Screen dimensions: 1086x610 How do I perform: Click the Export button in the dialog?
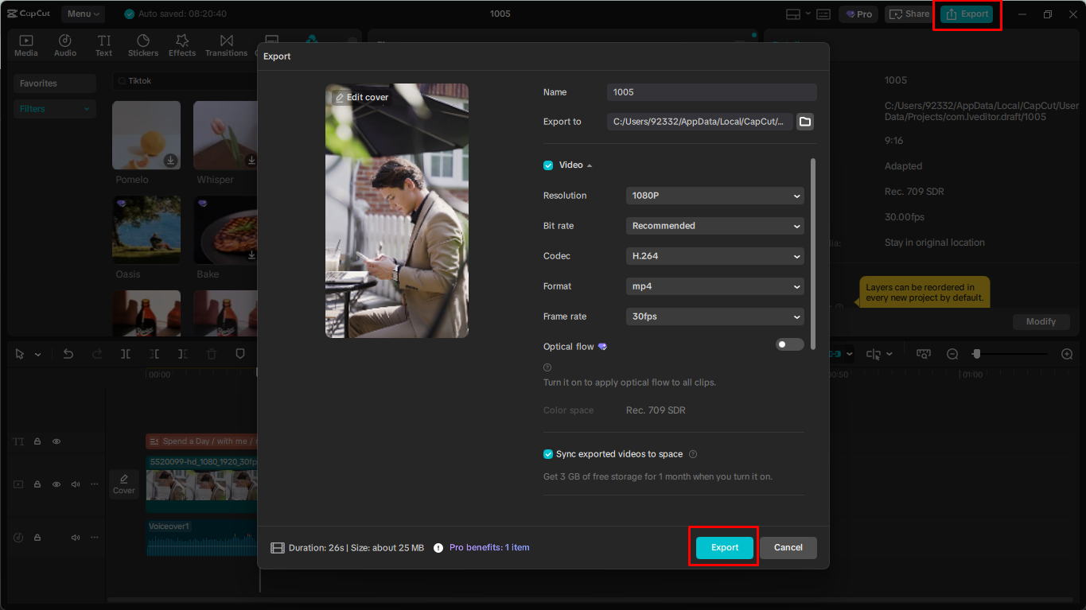pos(722,547)
